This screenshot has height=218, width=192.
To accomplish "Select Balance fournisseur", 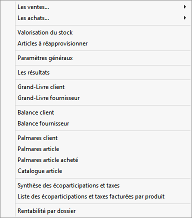I will click(103, 123).
